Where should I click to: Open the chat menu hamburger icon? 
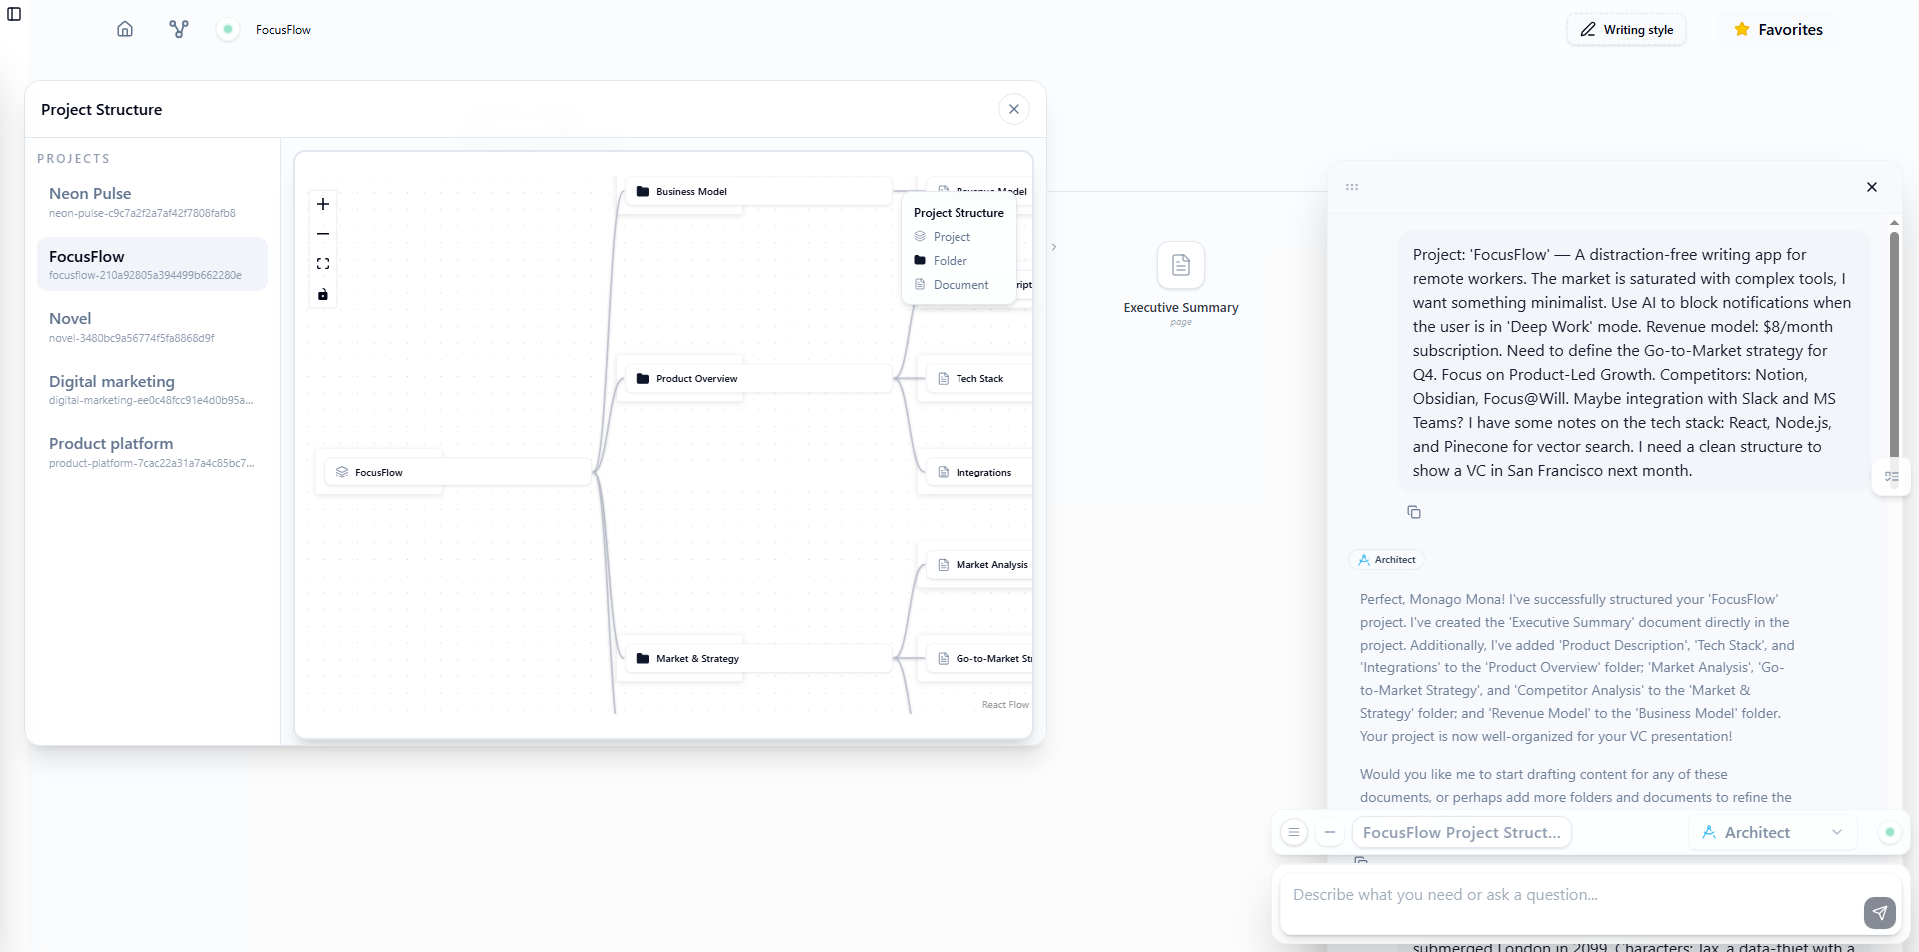1294,832
